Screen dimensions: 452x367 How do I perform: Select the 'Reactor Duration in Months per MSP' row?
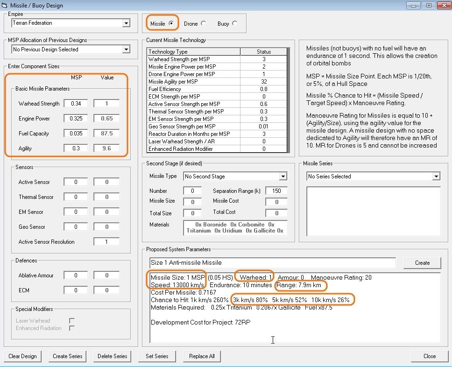click(217, 134)
